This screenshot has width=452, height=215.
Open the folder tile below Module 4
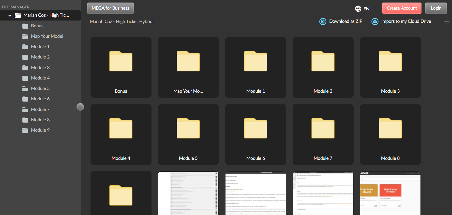(121, 193)
